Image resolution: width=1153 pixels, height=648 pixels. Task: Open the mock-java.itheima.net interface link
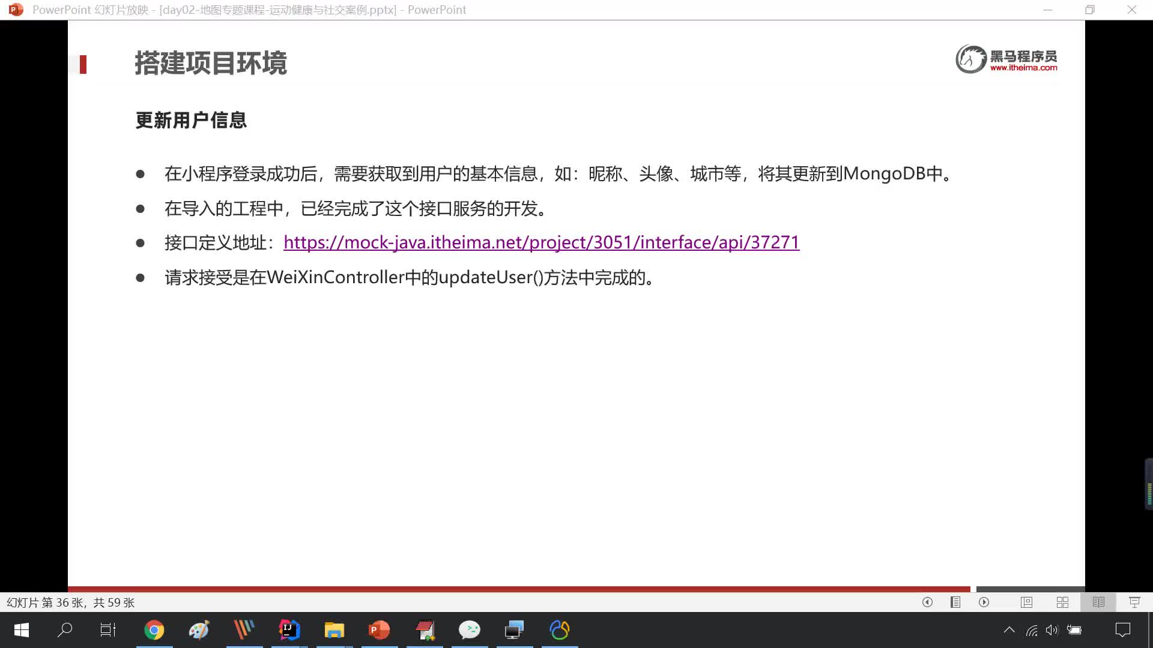click(x=541, y=242)
